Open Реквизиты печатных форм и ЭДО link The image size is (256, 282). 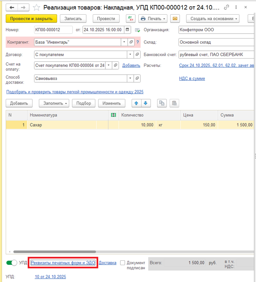point(63,263)
